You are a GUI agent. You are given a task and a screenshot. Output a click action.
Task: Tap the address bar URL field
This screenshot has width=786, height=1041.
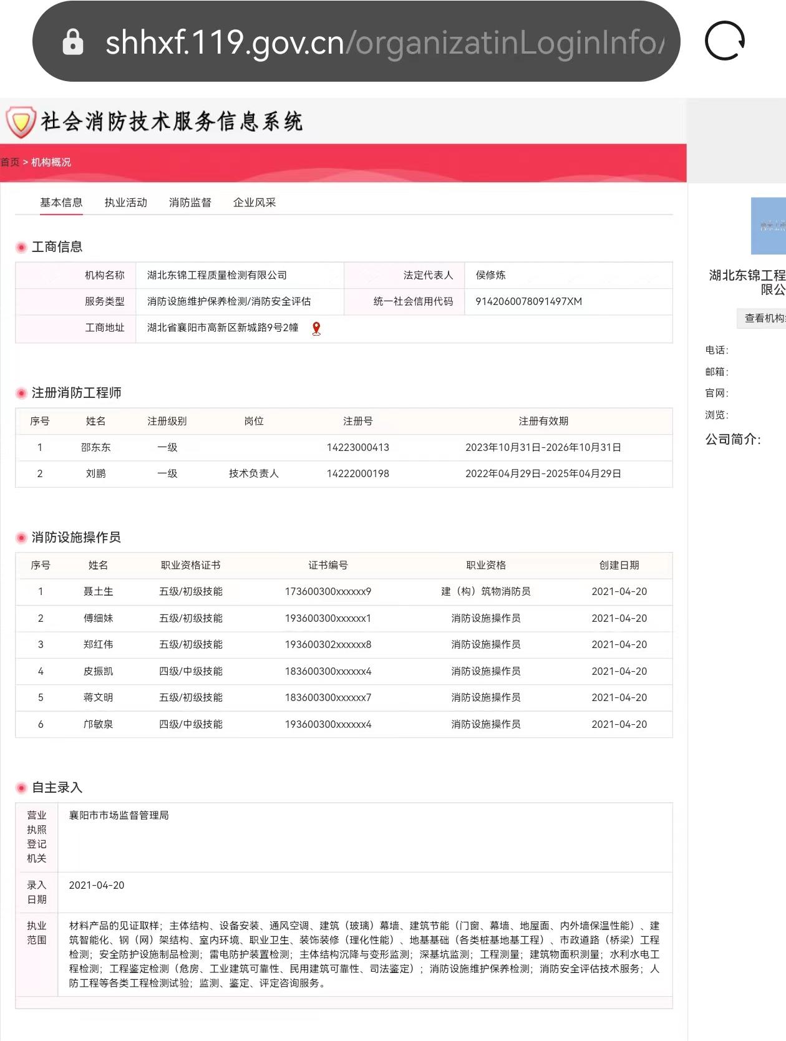pyautogui.click(x=384, y=42)
